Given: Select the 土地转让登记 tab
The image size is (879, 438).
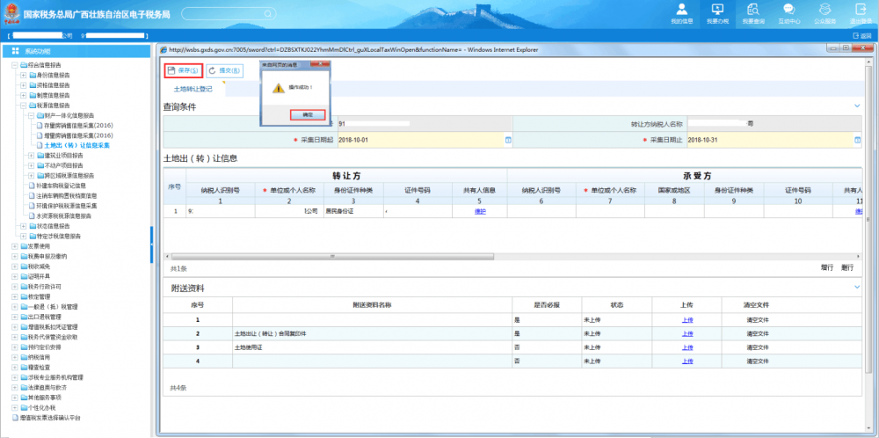Looking at the screenshot, I should tap(193, 89).
